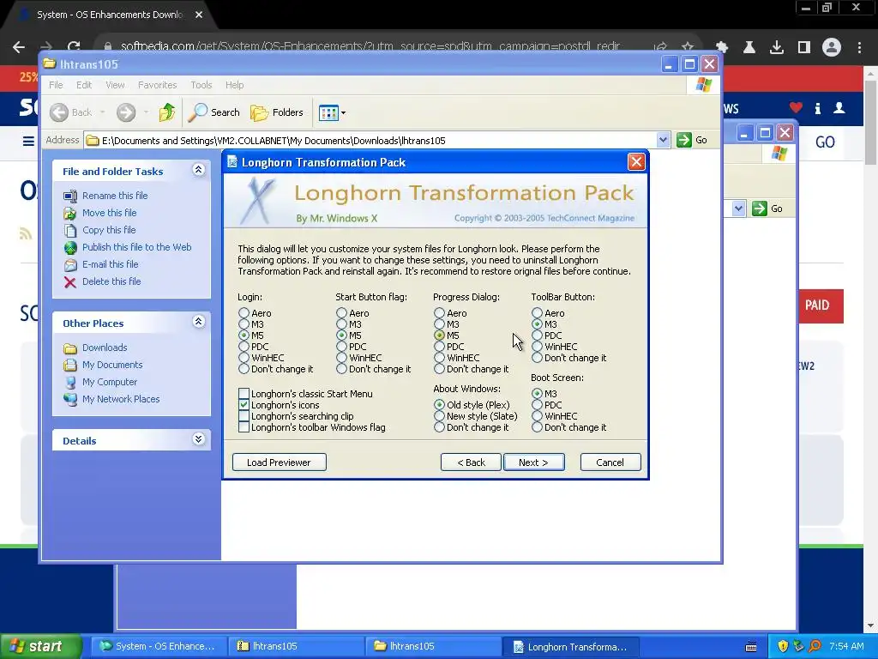The width and height of the screenshot is (878, 659).
Task: Open Forward history dropdown arrow
Action: tap(146, 112)
